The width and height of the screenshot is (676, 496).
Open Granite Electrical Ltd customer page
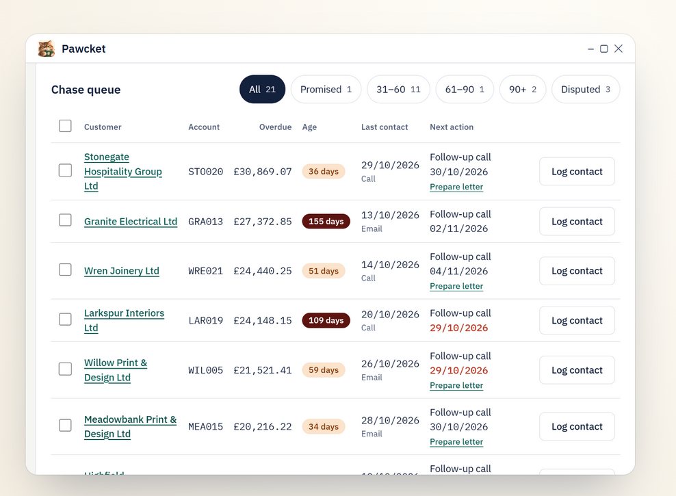(x=131, y=222)
